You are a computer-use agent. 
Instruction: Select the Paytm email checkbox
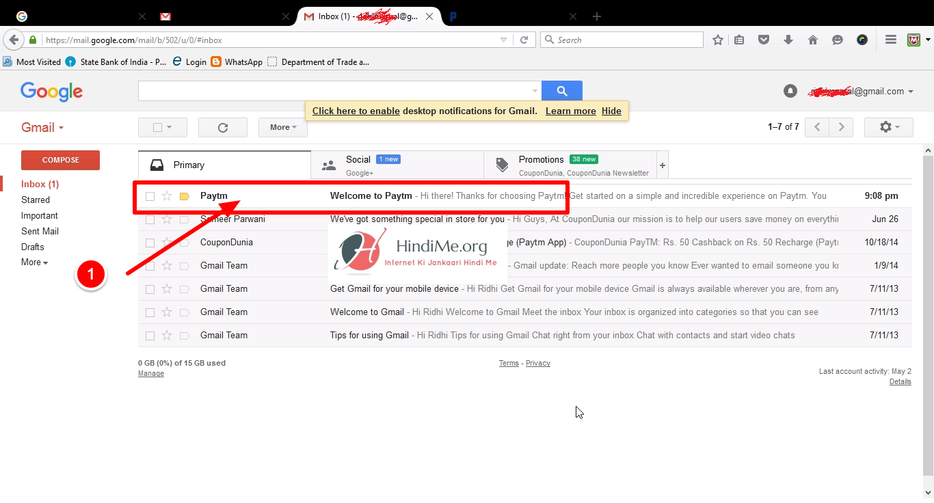coord(150,197)
